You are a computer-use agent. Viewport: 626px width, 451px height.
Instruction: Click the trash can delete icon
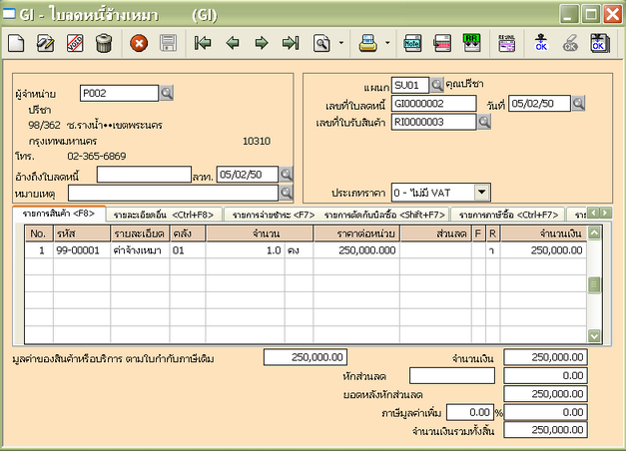104,43
